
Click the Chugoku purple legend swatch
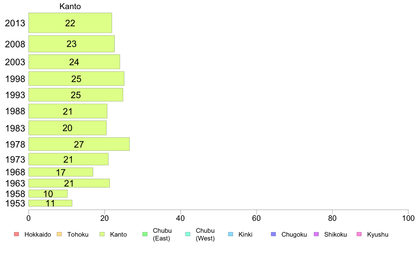coord(273,234)
